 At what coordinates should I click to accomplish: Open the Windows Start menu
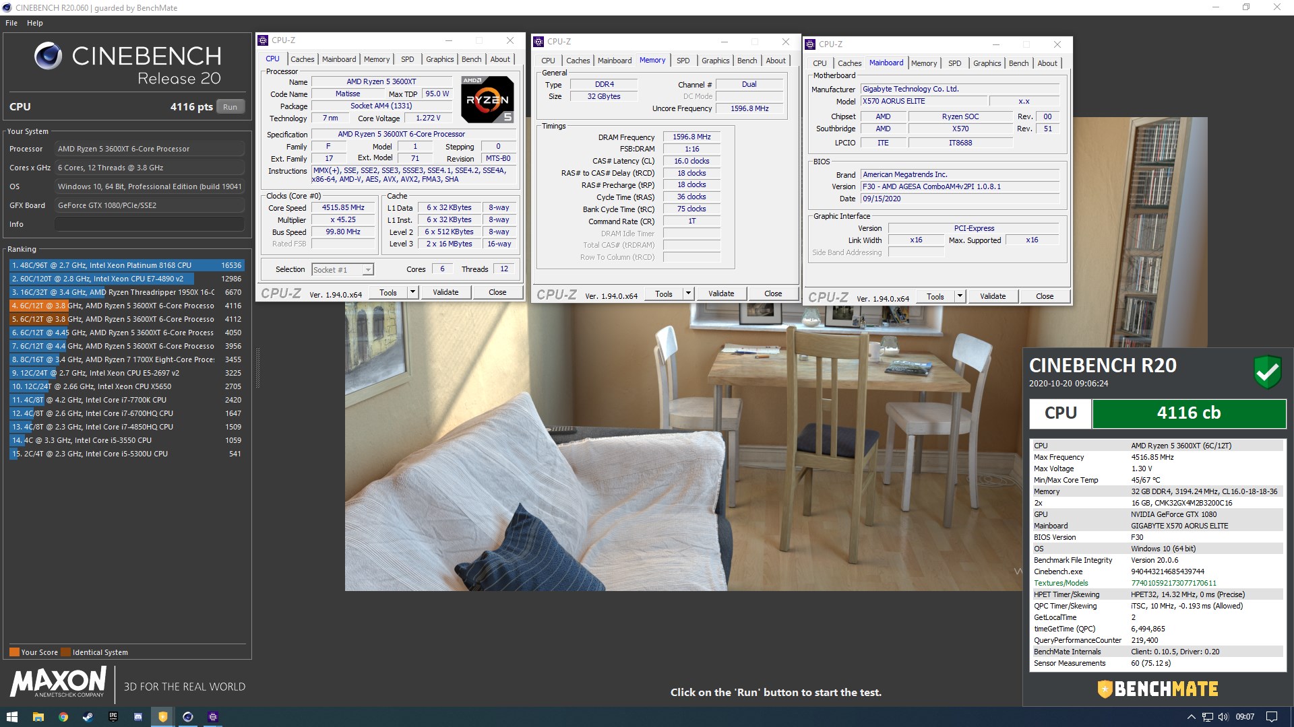[x=11, y=717]
